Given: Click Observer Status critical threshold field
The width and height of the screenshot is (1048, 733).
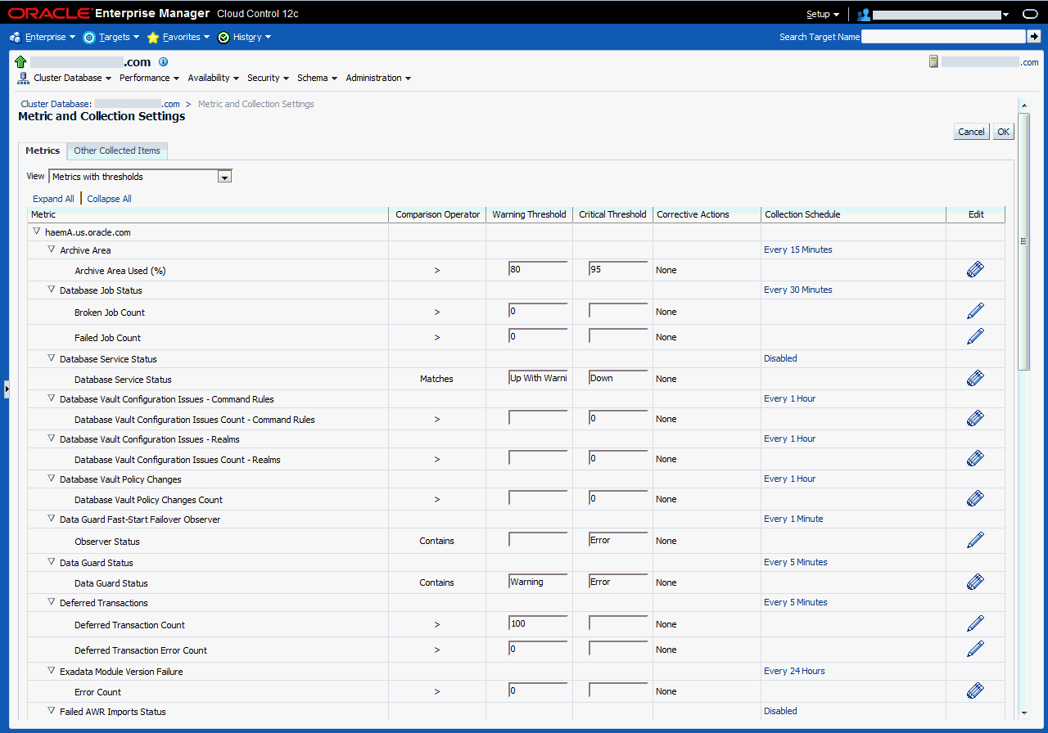Looking at the screenshot, I should (x=618, y=540).
